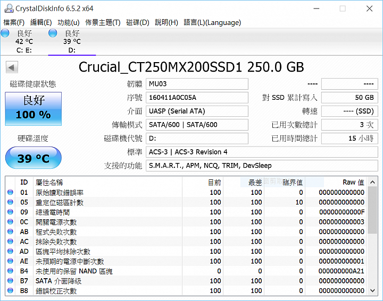
Task: Click the rotation rate value ---- (SSD)
Action: (349, 111)
